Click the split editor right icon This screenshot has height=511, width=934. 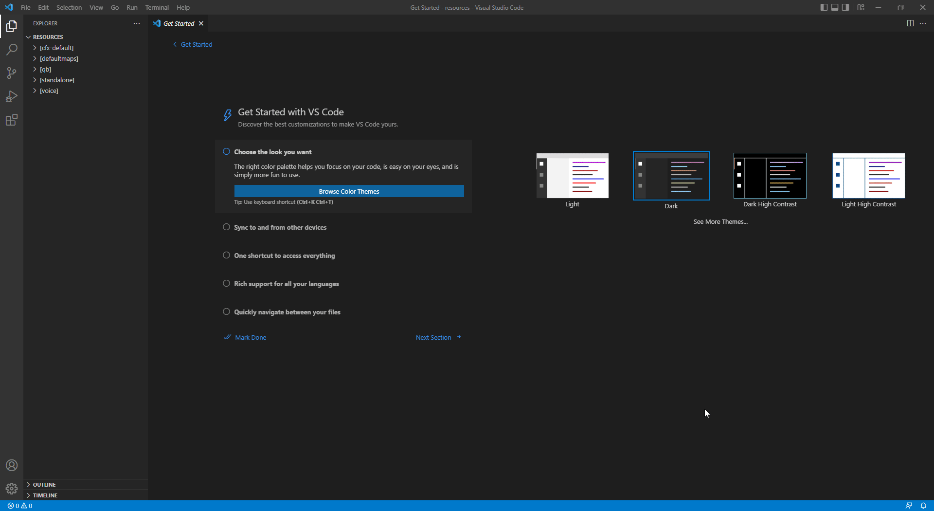[910, 23]
